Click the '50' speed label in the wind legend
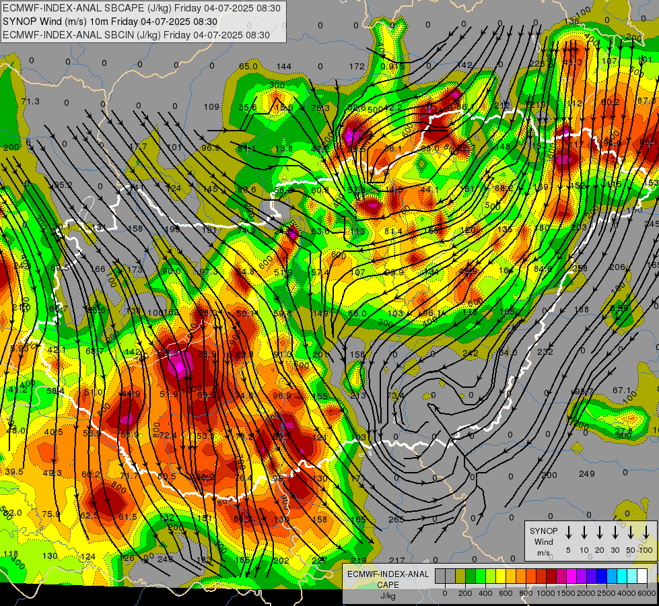The height and width of the screenshot is (606, 659). (631, 550)
